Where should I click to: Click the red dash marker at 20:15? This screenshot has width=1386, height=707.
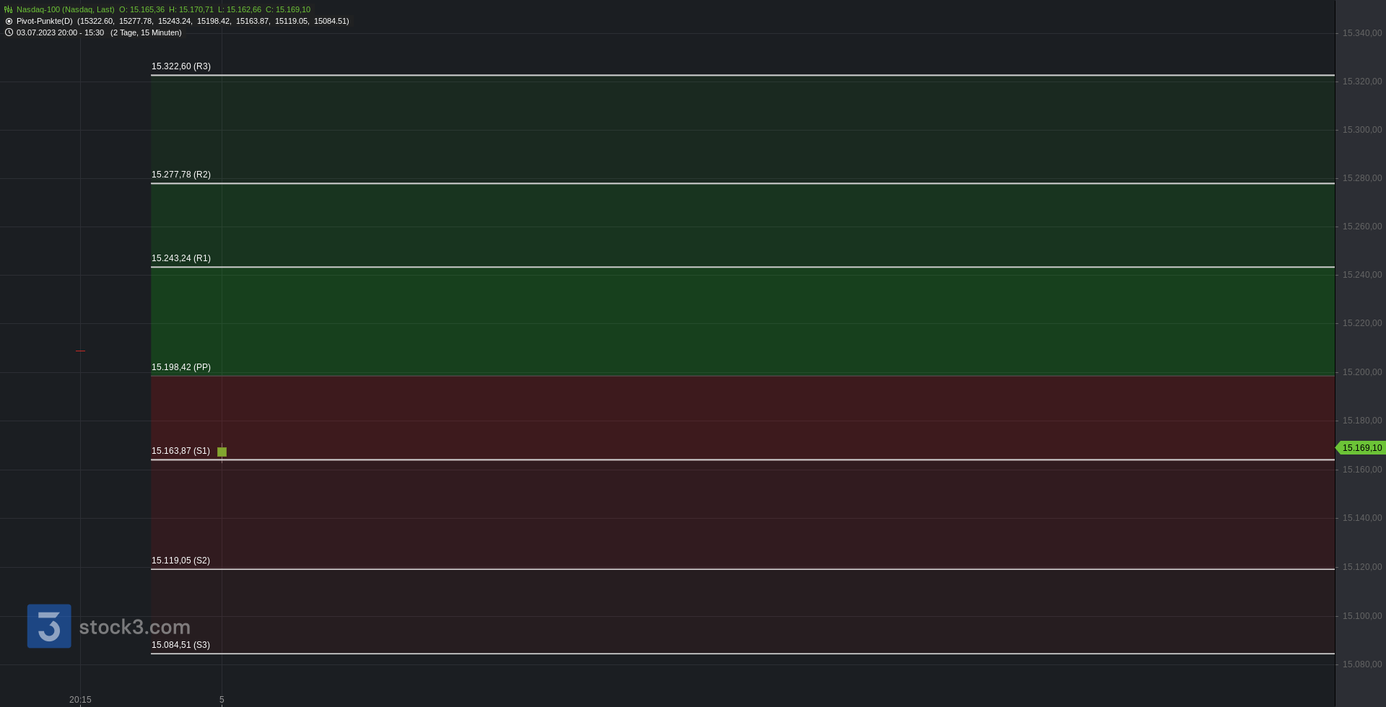(80, 351)
